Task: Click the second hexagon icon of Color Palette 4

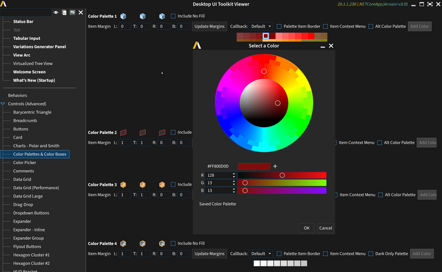Action: (x=143, y=243)
